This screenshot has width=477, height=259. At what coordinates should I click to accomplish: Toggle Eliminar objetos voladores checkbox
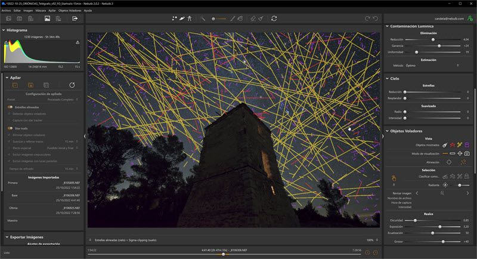pyautogui.click(x=9, y=135)
